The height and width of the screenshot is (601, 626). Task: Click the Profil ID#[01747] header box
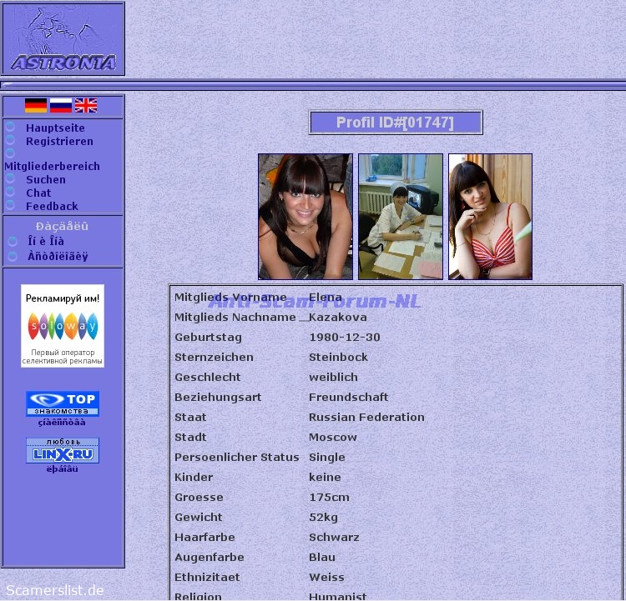click(395, 123)
